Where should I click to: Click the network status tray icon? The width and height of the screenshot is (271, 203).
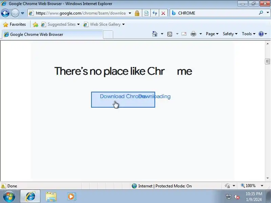(x=229, y=197)
